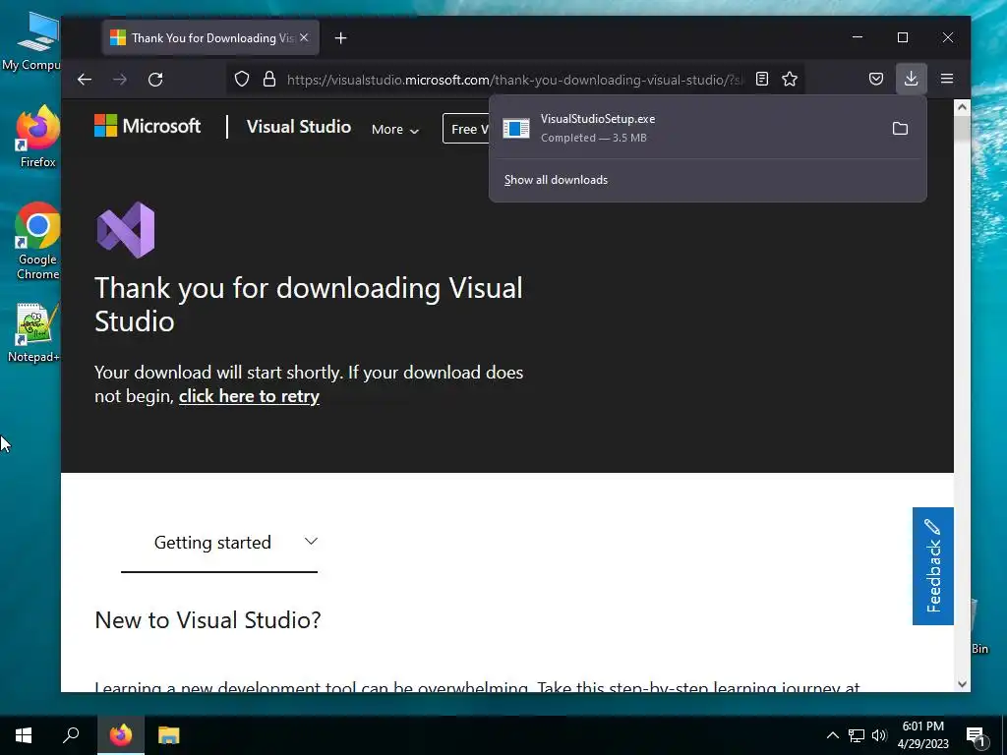The width and height of the screenshot is (1007, 755).
Task: Show VisualStudioSetup.exe in folder
Action: point(900,129)
